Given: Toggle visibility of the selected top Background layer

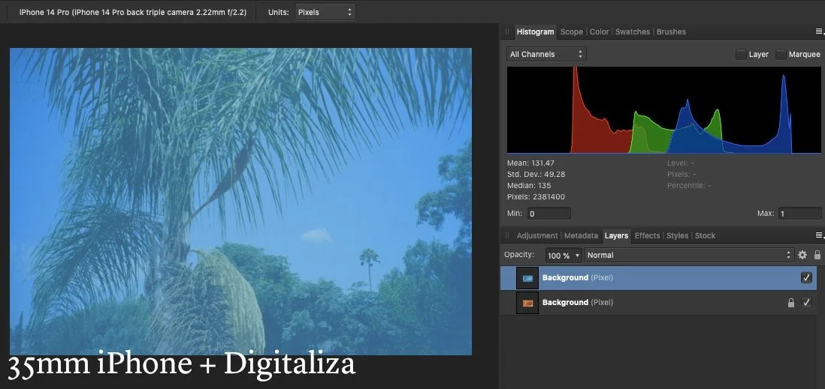Looking at the screenshot, I should 806,278.
